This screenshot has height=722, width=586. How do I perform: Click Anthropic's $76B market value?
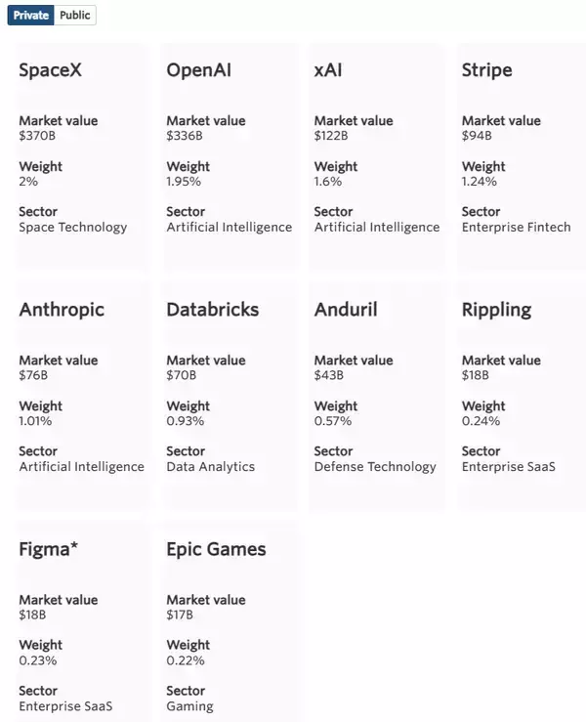pyautogui.click(x=34, y=375)
